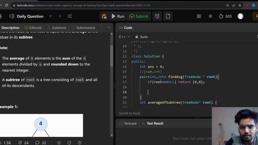Viewport: 258px width, 145px height.
Task: Open the description panel three-dots menu
Action: (x=108, y=28)
